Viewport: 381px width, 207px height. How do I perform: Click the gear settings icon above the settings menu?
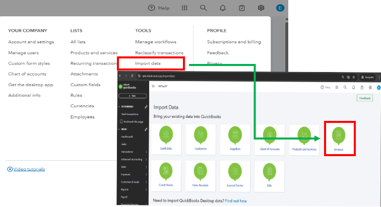click(261, 8)
